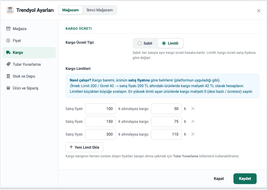
Task: Click the plus icon of Yeni Limit Ekle
Action: click(x=71, y=147)
